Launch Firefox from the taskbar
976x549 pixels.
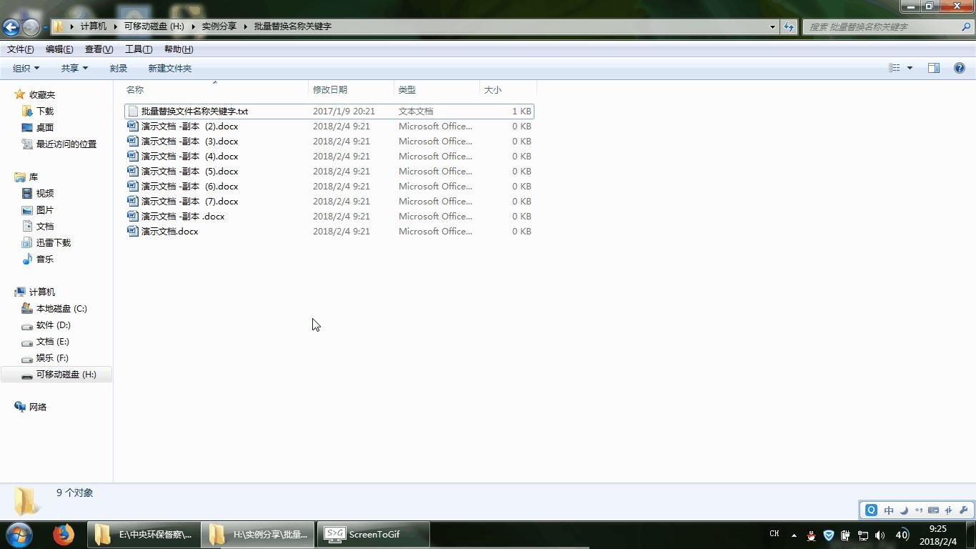64,534
